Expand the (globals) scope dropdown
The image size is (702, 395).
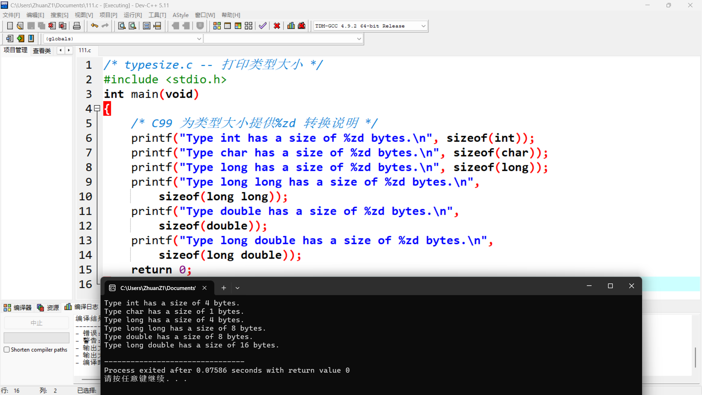pyautogui.click(x=199, y=39)
